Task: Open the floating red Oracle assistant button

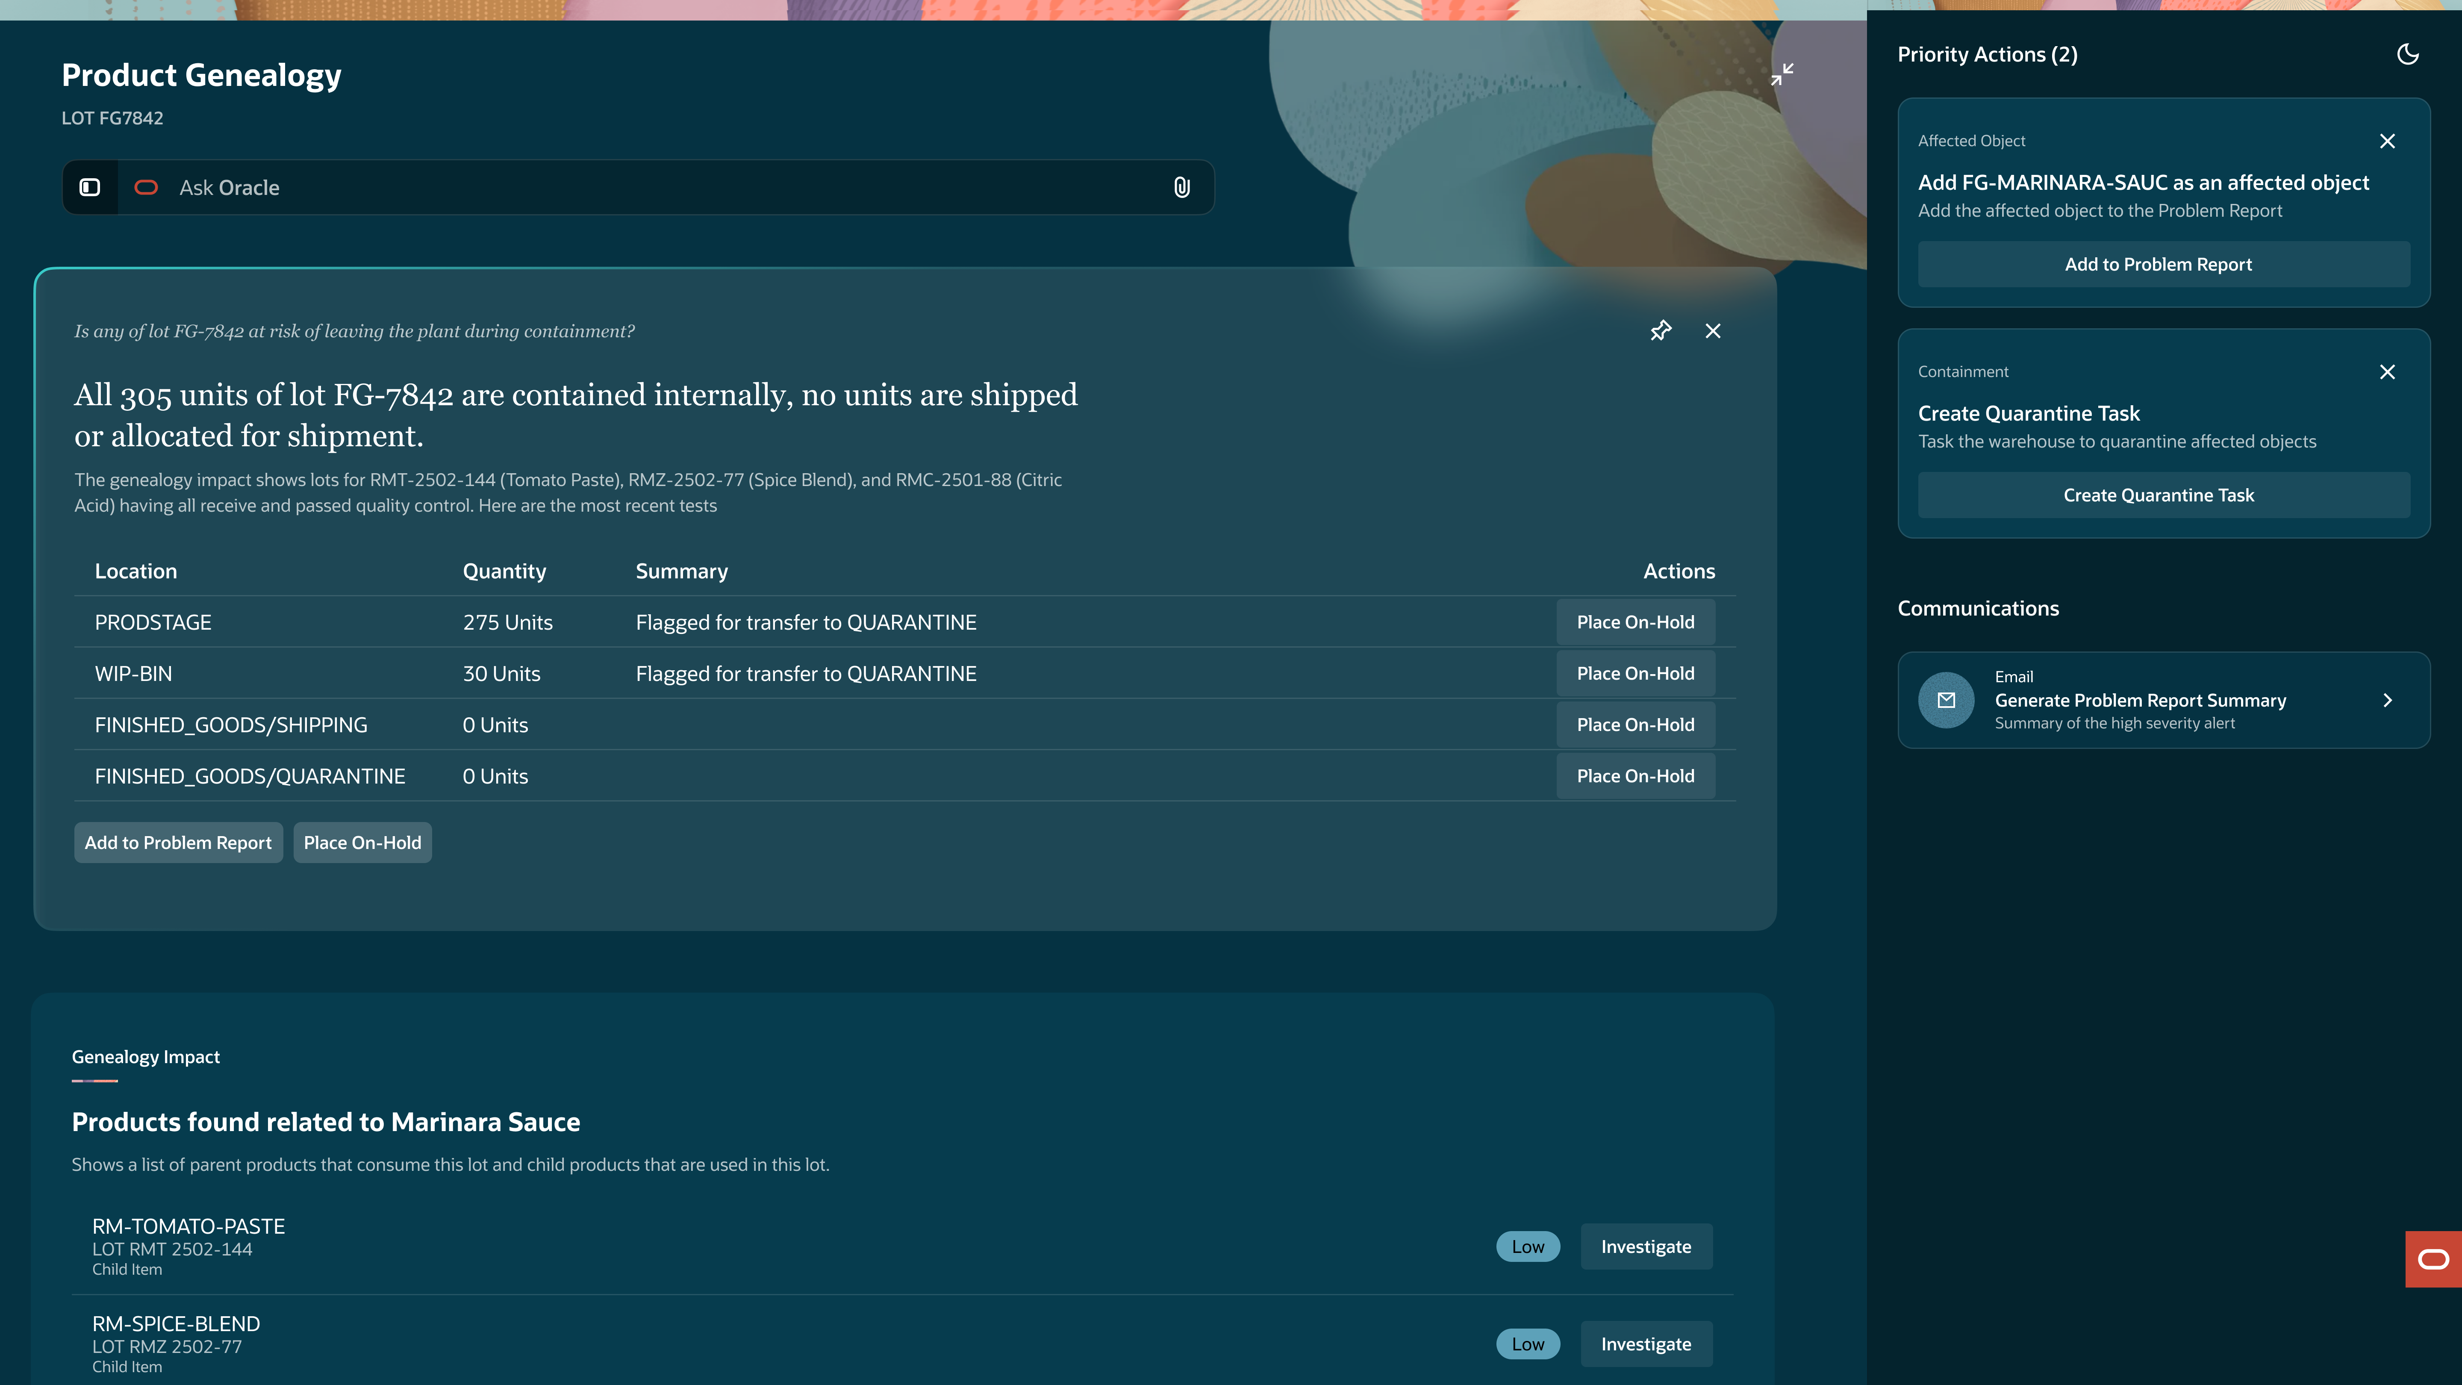Action: [x=2433, y=1259]
